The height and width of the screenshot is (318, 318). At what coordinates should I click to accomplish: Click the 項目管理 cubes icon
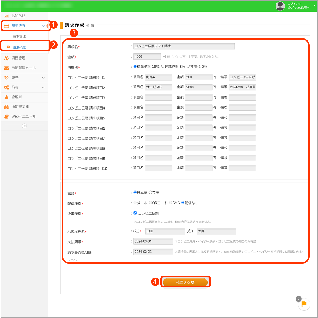point(6,58)
